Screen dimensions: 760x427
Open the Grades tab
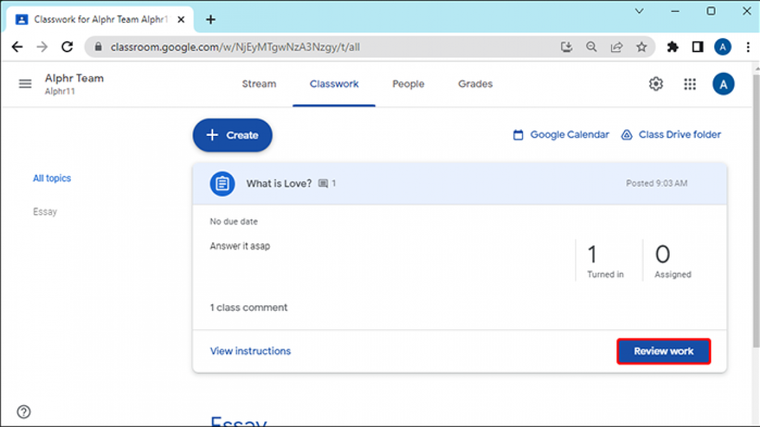[x=475, y=84]
